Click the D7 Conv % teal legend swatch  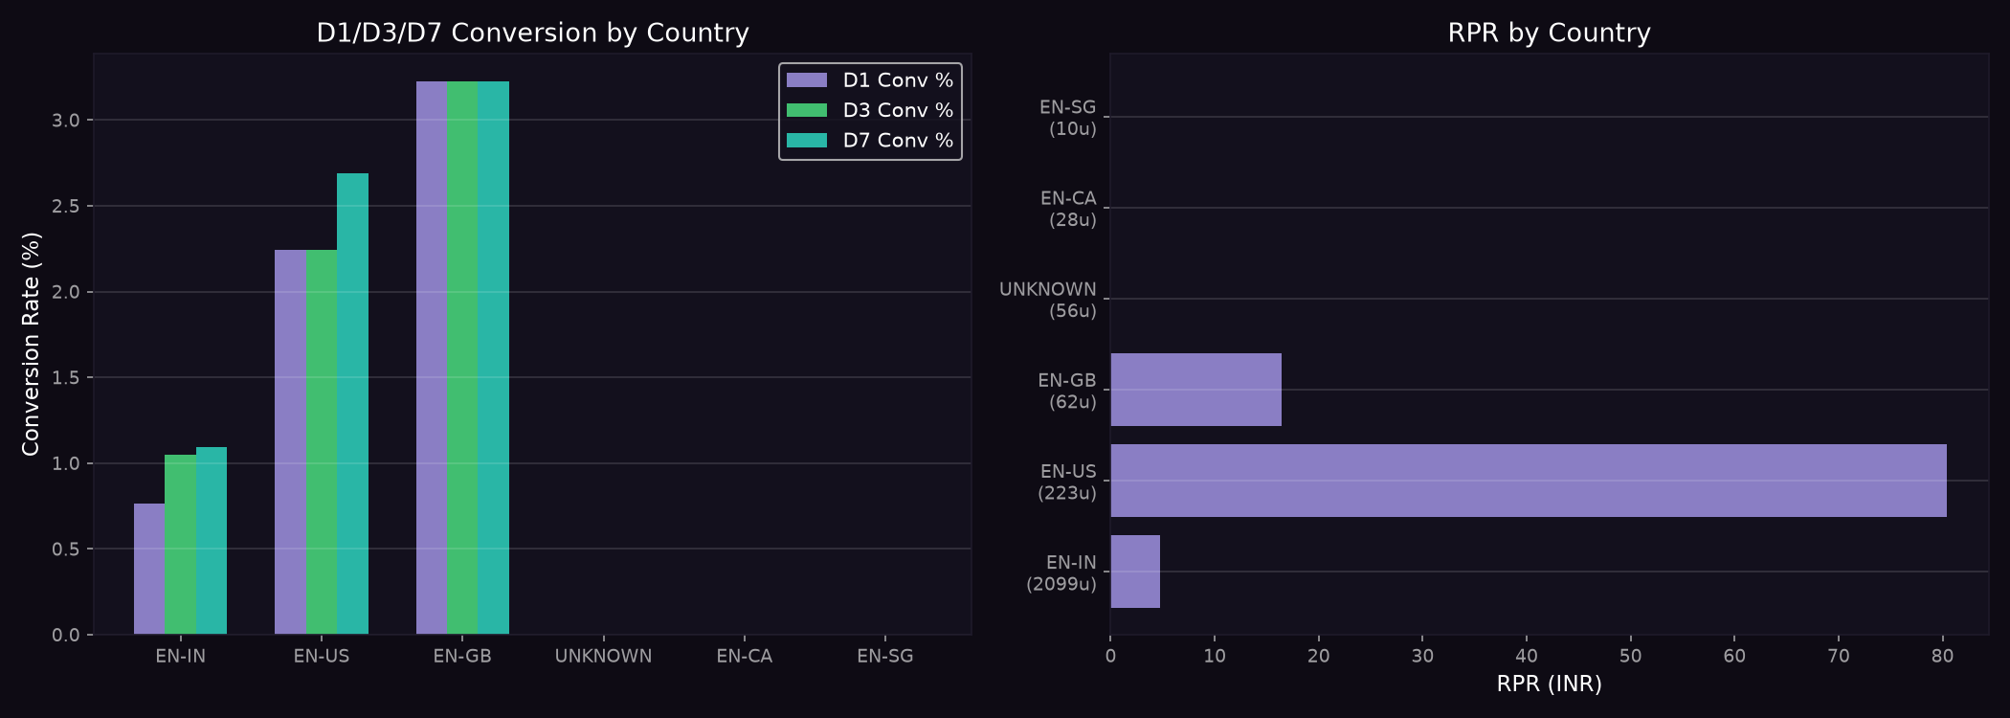806,140
